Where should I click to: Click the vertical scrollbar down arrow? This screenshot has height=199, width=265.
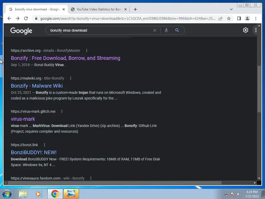[259, 178]
